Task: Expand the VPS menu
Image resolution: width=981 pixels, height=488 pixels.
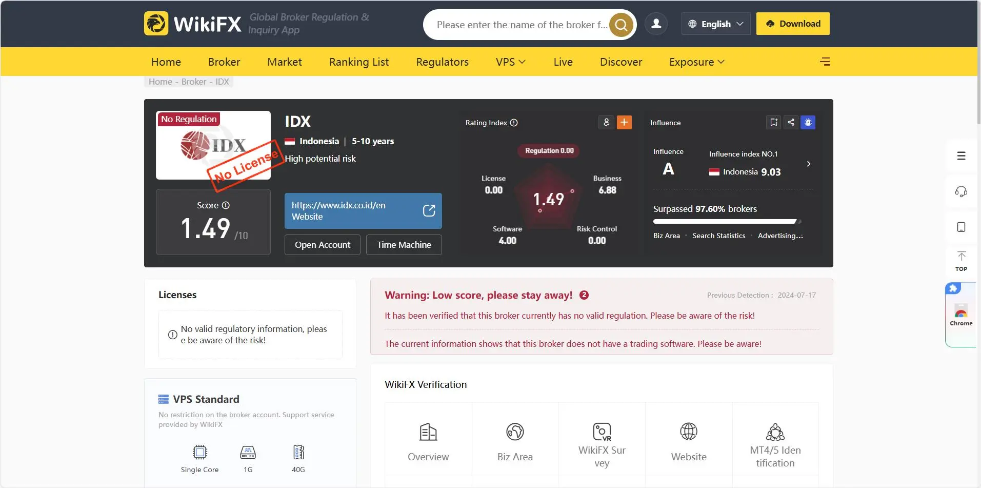Action: pyautogui.click(x=511, y=62)
